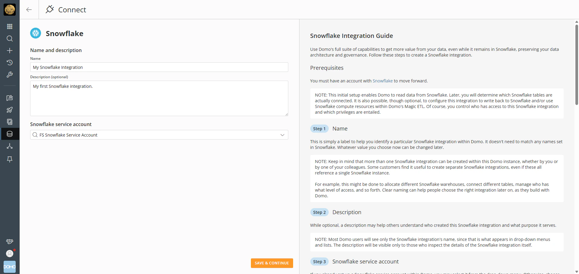Go back using the left arrow
The image size is (579, 274).
(x=29, y=10)
